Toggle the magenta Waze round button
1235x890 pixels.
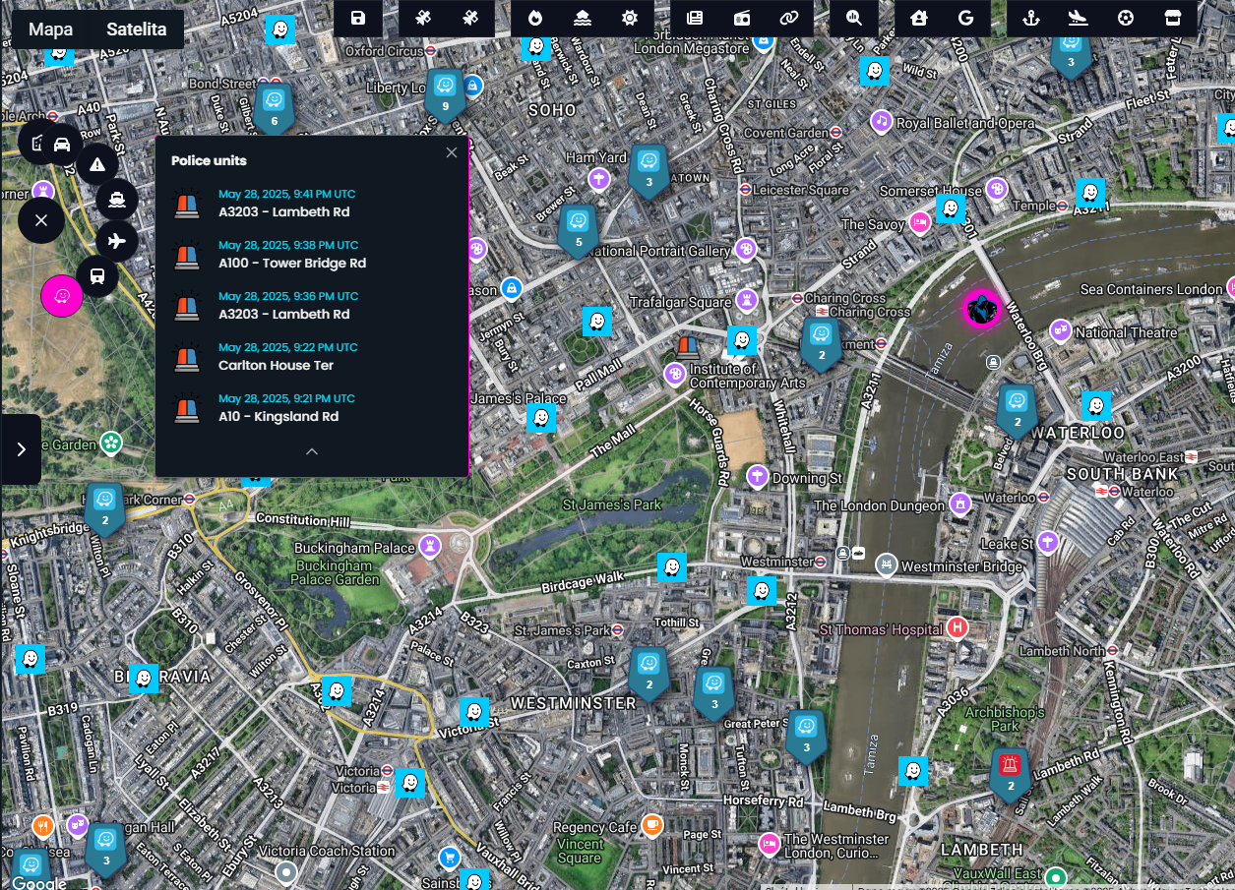tap(62, 296)
